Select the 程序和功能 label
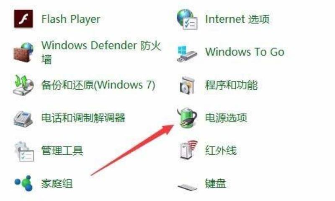 point(232,85)
